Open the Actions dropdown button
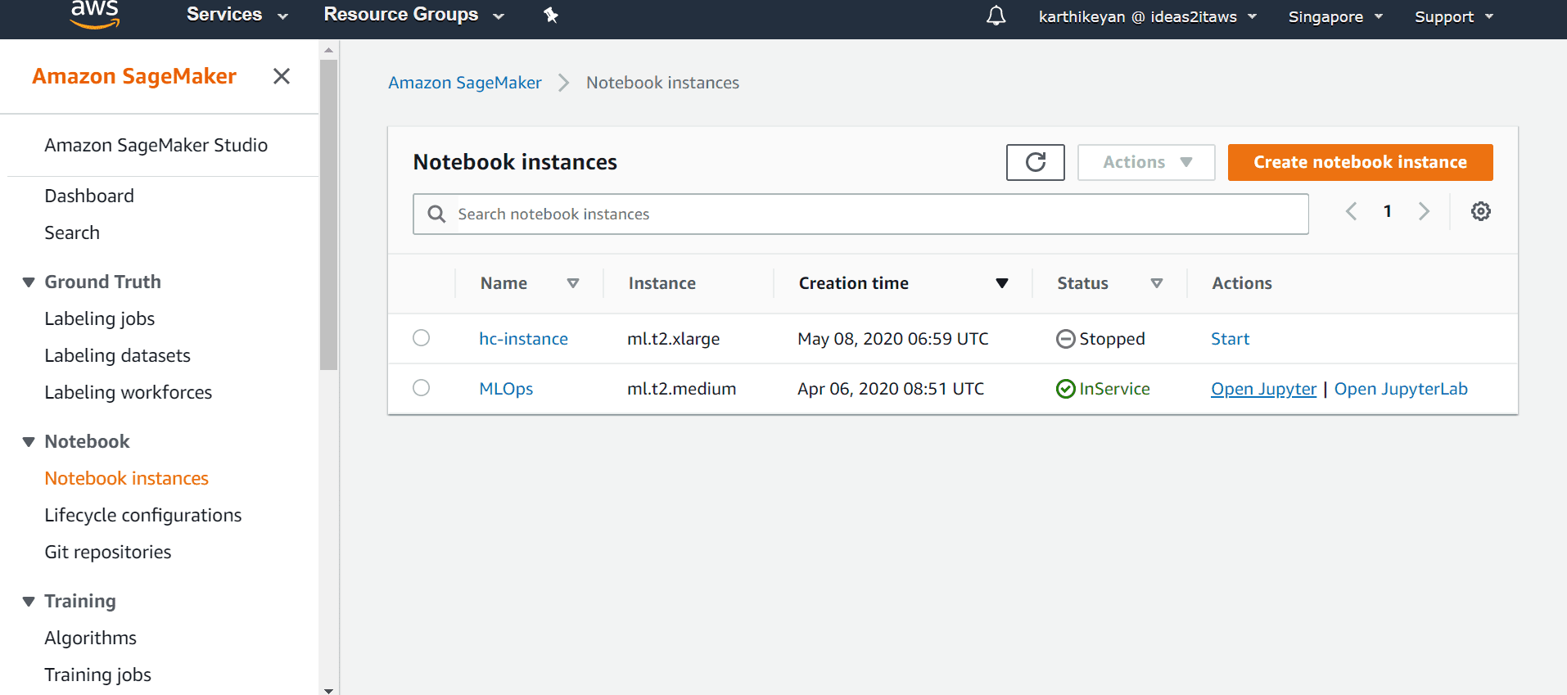This screenshot has height=695, width=1567. [1146, 162]
